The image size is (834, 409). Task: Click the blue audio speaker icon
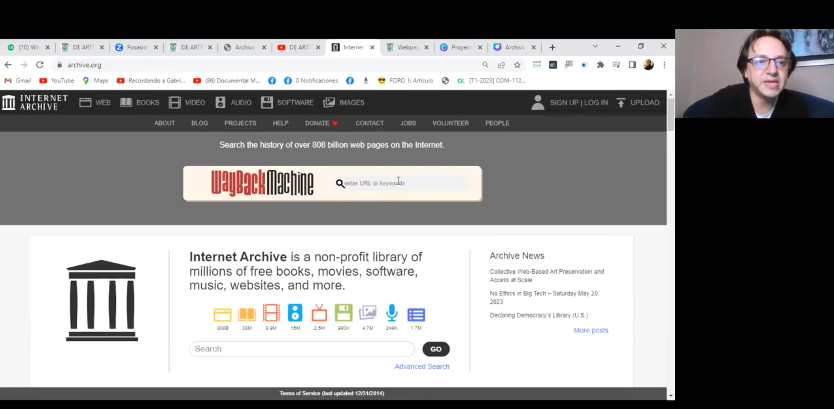pos(295,313)
